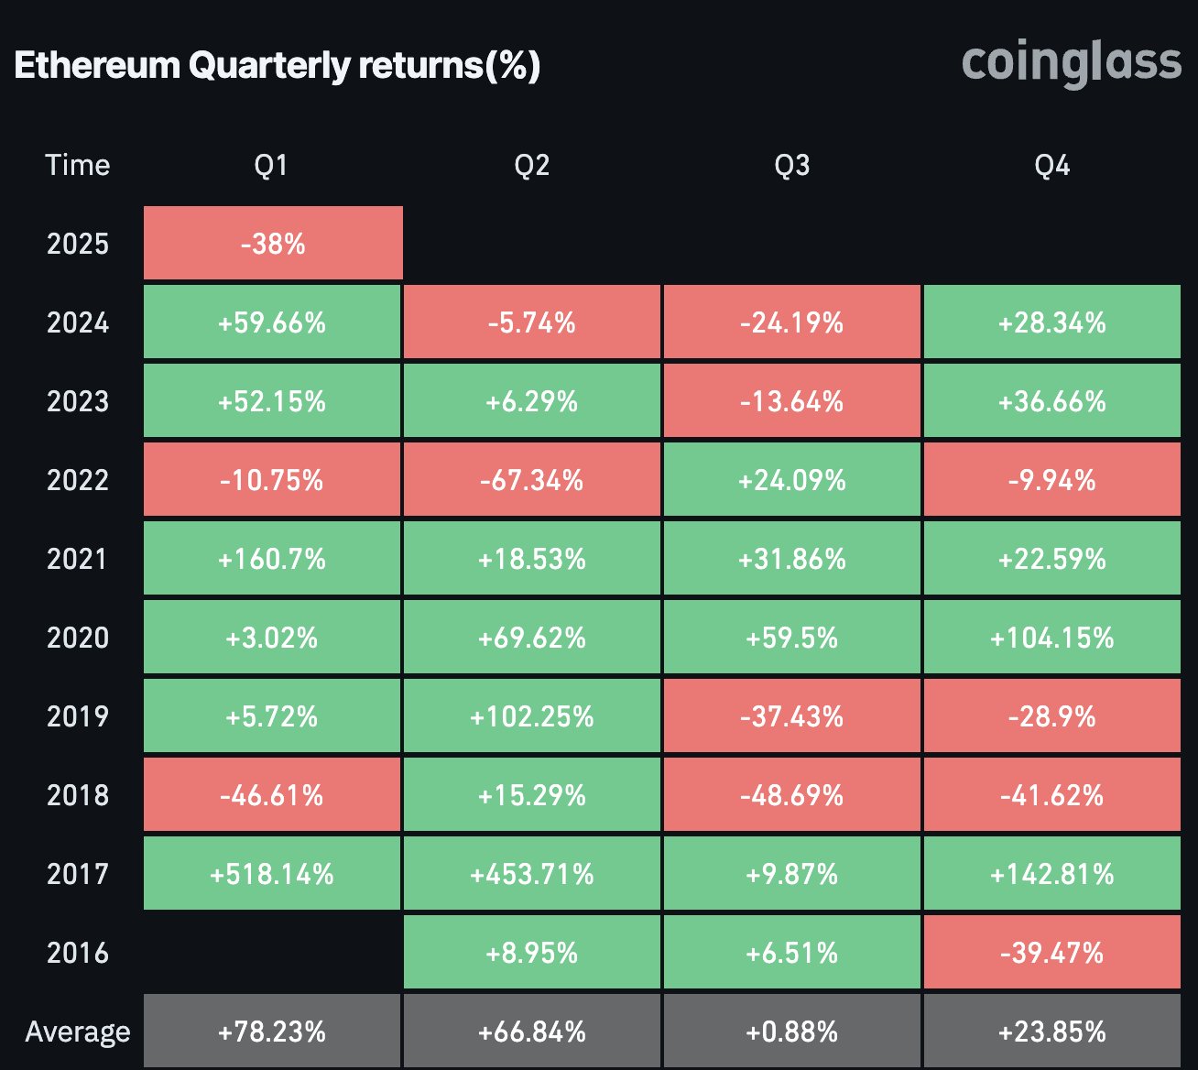1198x1070 pixels.
Task: Click the -39.47% cell for 2016 Q4
Action: [1051, 953]
